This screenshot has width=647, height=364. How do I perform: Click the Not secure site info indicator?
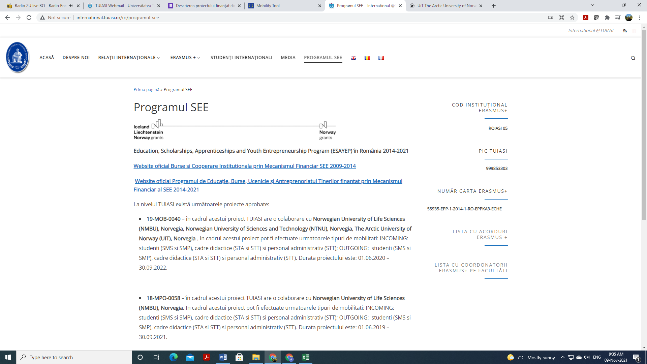56,18
